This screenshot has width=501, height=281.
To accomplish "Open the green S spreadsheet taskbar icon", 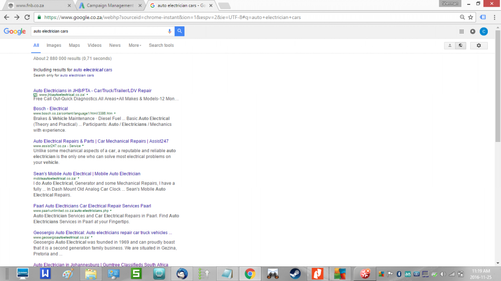I will pos(136,274).
